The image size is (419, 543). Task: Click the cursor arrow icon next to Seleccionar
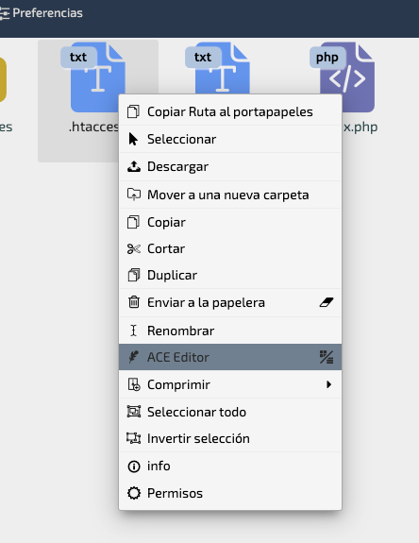133,139
